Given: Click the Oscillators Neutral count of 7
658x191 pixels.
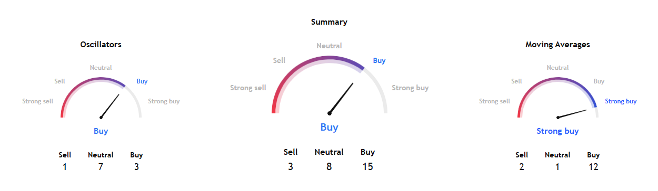Looking at the screenshot, I should click(101, 167).
